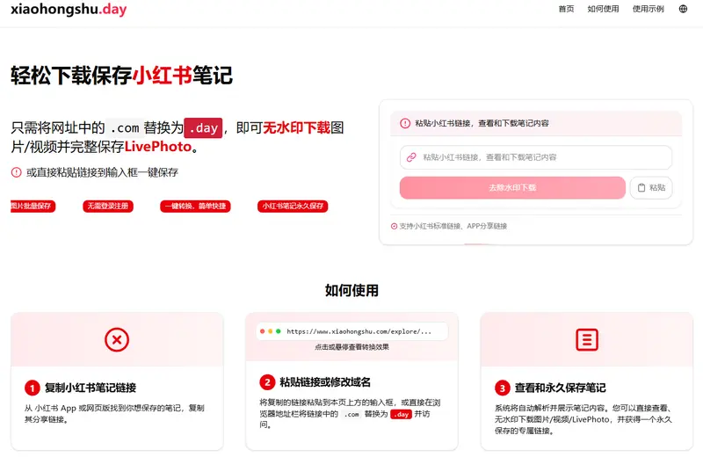Viewport: 703px width, 457px height.
Task: Select the 图片批量保存 tag
Action: click(x=33, y=206)
